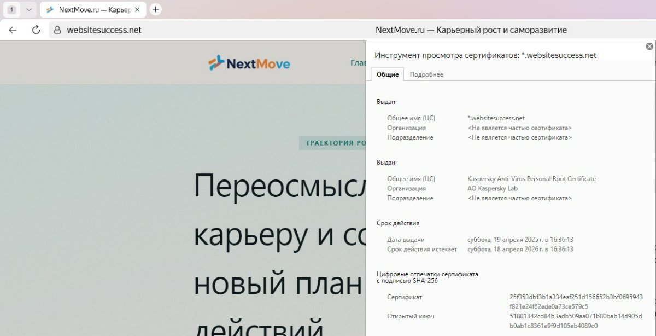Open a new tab with plus button
656x336 pixels.
click(x=156, y=10)
